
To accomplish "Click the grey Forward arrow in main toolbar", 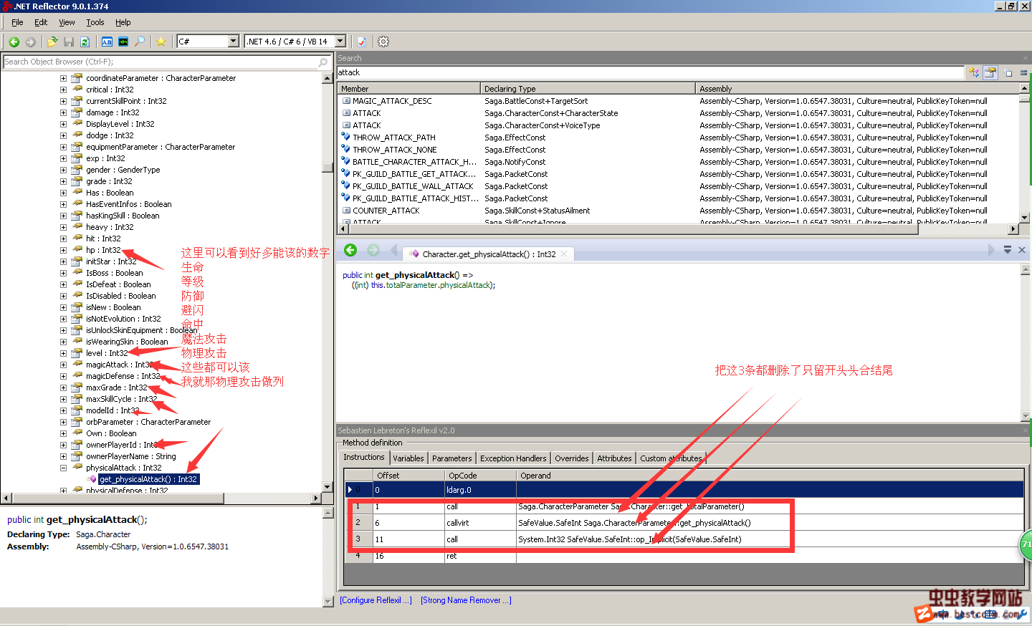I will click(x=30, y=42).
